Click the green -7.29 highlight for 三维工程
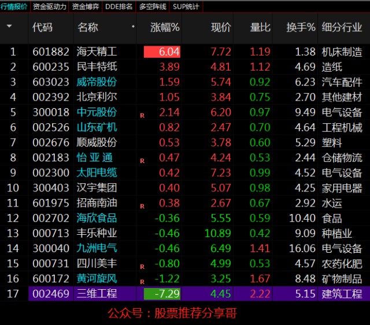The image size is (370, 325). click(x=162, y=293)
